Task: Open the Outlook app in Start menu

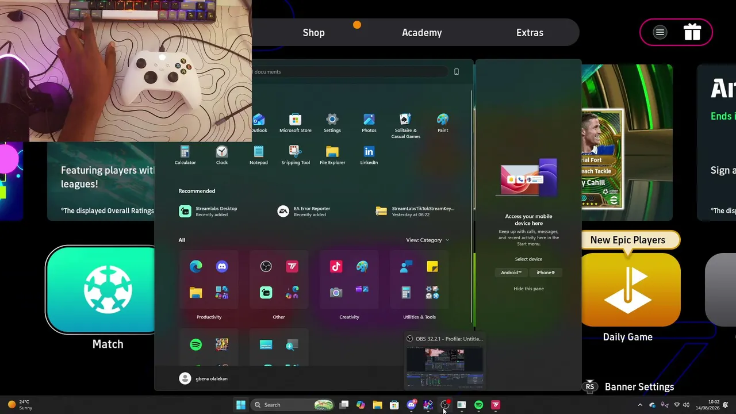Action: coord(259,123)
